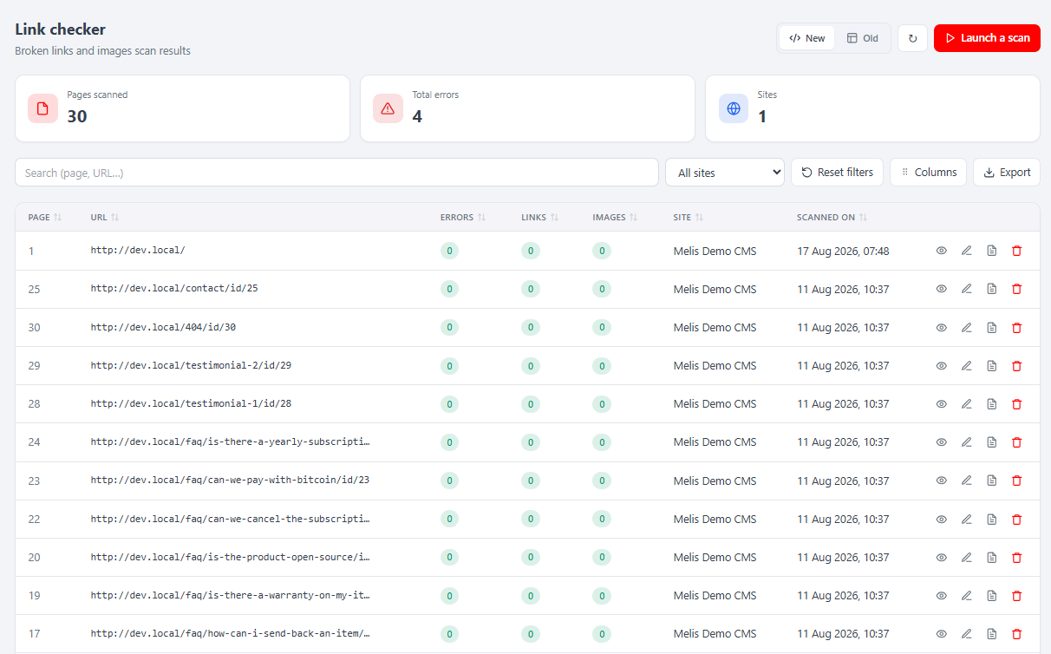Click the Sites globe icon

(x=734, y=108)
